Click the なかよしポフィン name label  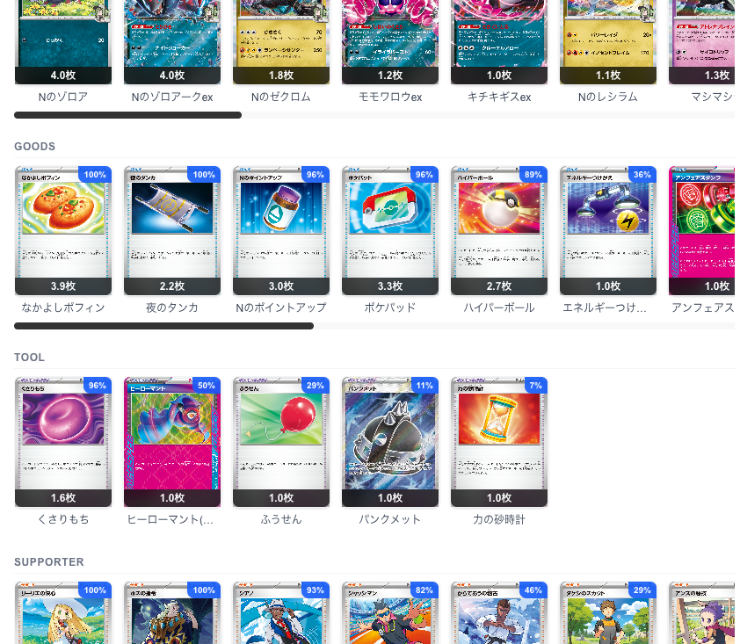(63, 308)
